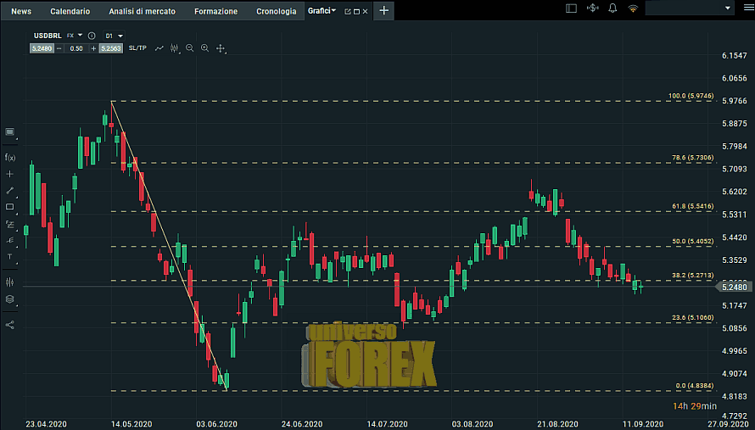Viewport: 755px width, 430px height.
Task: Choose the rectangle shape tool
Action: tap(10, 207)
